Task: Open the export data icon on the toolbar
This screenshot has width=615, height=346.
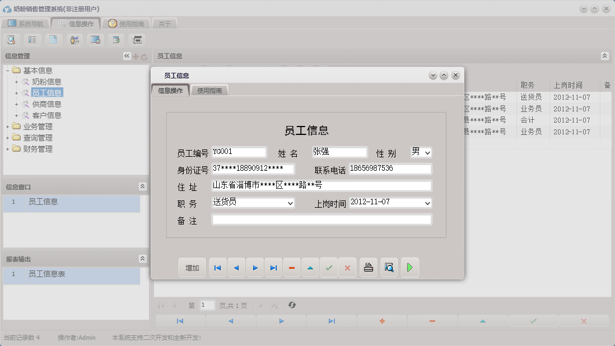Action: (116, 40)
